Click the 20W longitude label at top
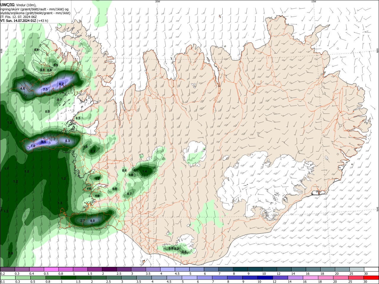This screenshot has width=379, height=284. tap(158, 1)
